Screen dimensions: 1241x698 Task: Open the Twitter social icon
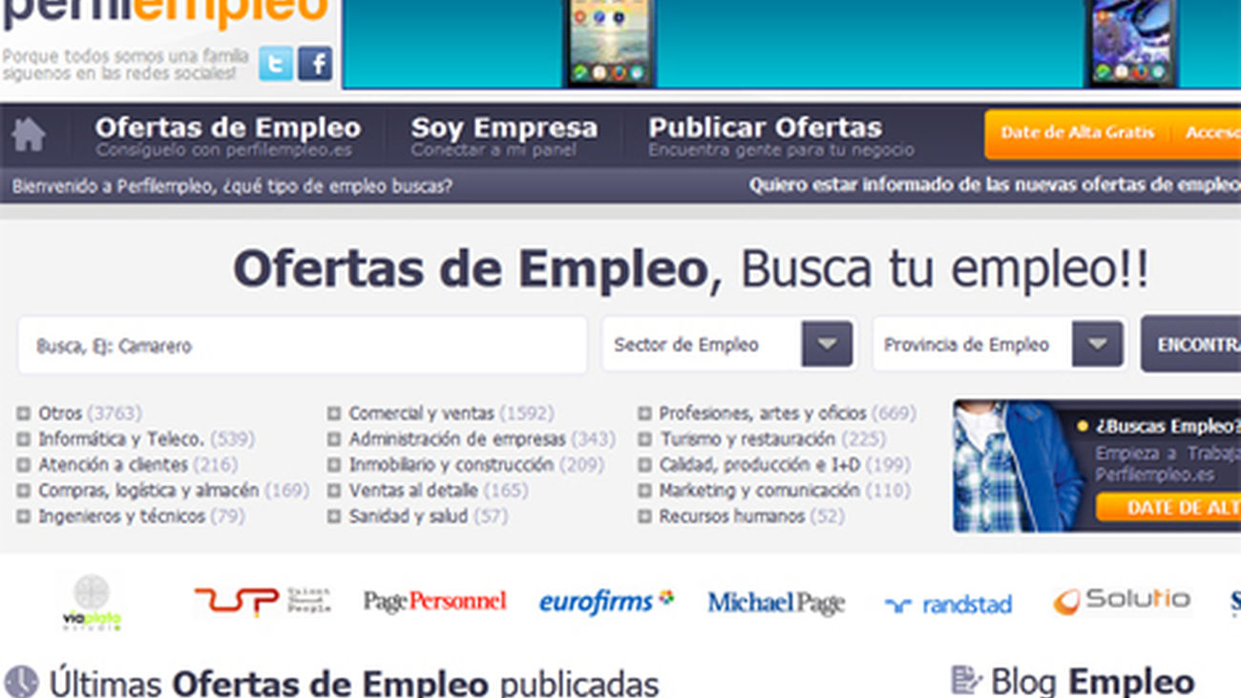tap(276, 65)
